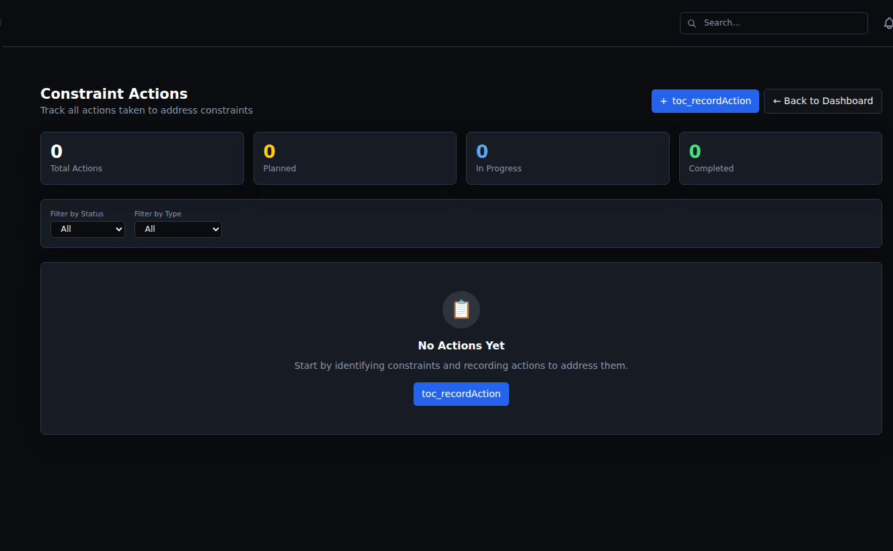Viewport: 893px width, 551px height.
Task: Focus the Search input field
Action: pos(774,23)
